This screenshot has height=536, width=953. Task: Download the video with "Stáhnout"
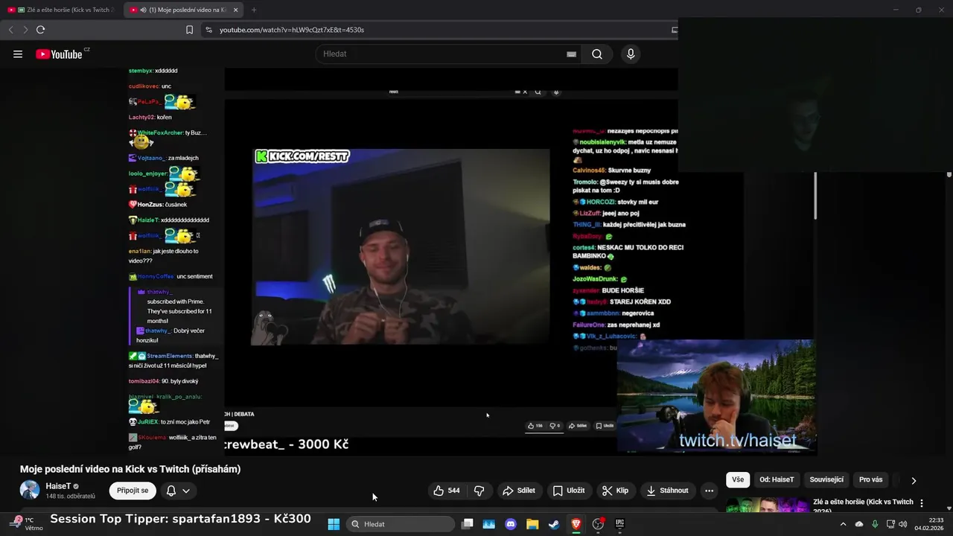(667, 491)
